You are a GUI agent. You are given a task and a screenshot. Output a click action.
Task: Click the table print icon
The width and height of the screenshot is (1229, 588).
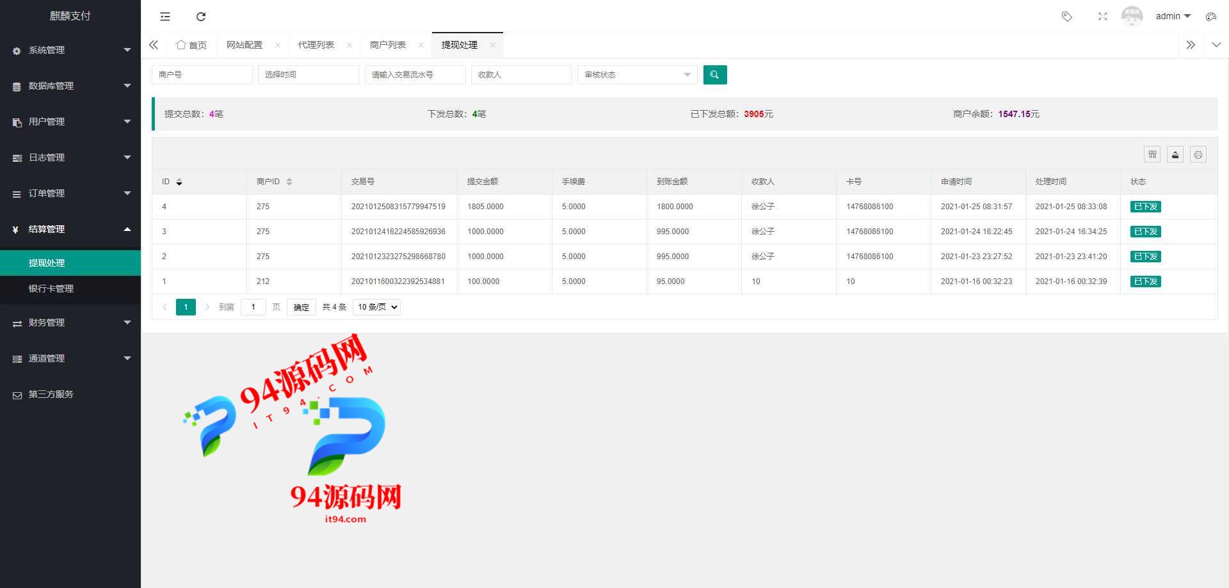(x=1198, y=154)
